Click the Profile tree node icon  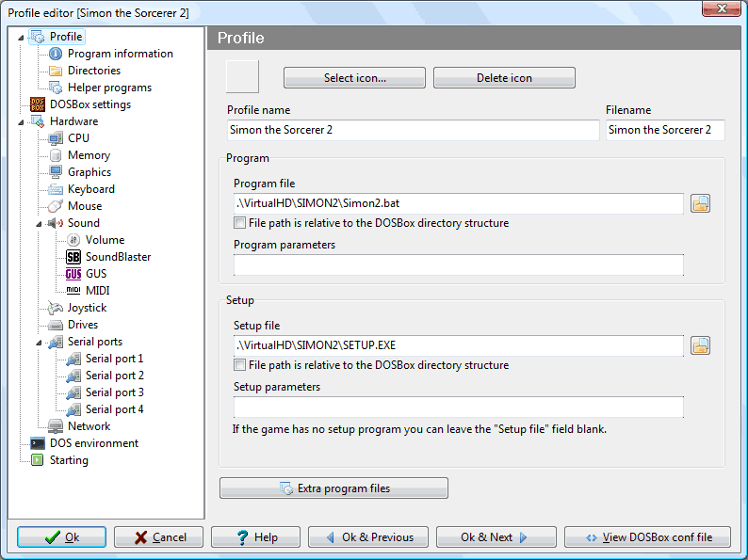click(x=39, y=37)
